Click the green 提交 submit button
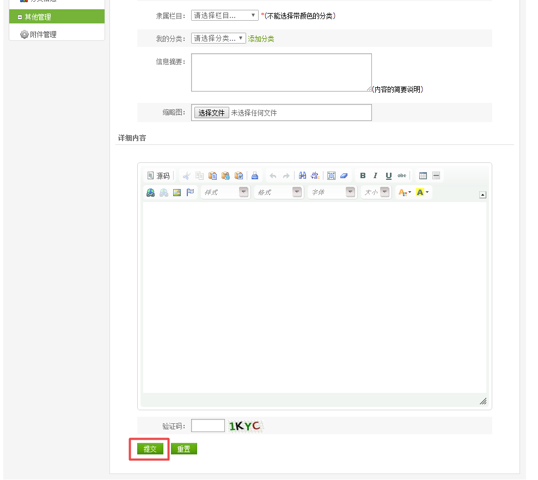This screenshot has height=480, width=538. coord(150,449)
